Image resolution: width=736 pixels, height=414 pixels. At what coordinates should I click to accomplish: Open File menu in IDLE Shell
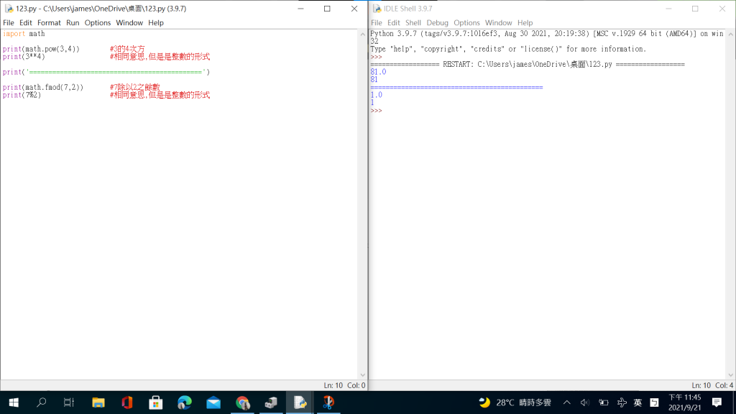pos(377,22)
